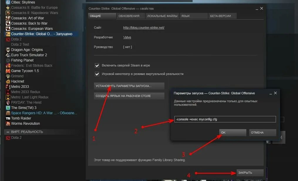Select Dota 2 Test in library

(20, 45)
